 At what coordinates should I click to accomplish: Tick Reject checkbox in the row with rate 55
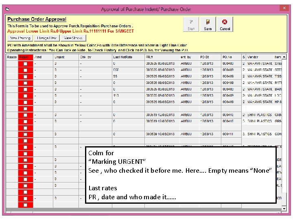point(25,77)
